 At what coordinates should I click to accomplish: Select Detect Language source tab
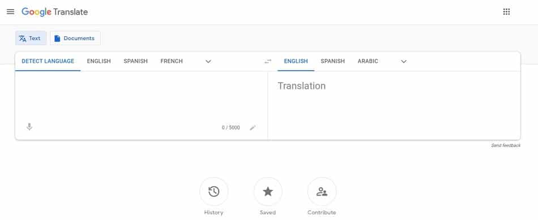point(48,61)
